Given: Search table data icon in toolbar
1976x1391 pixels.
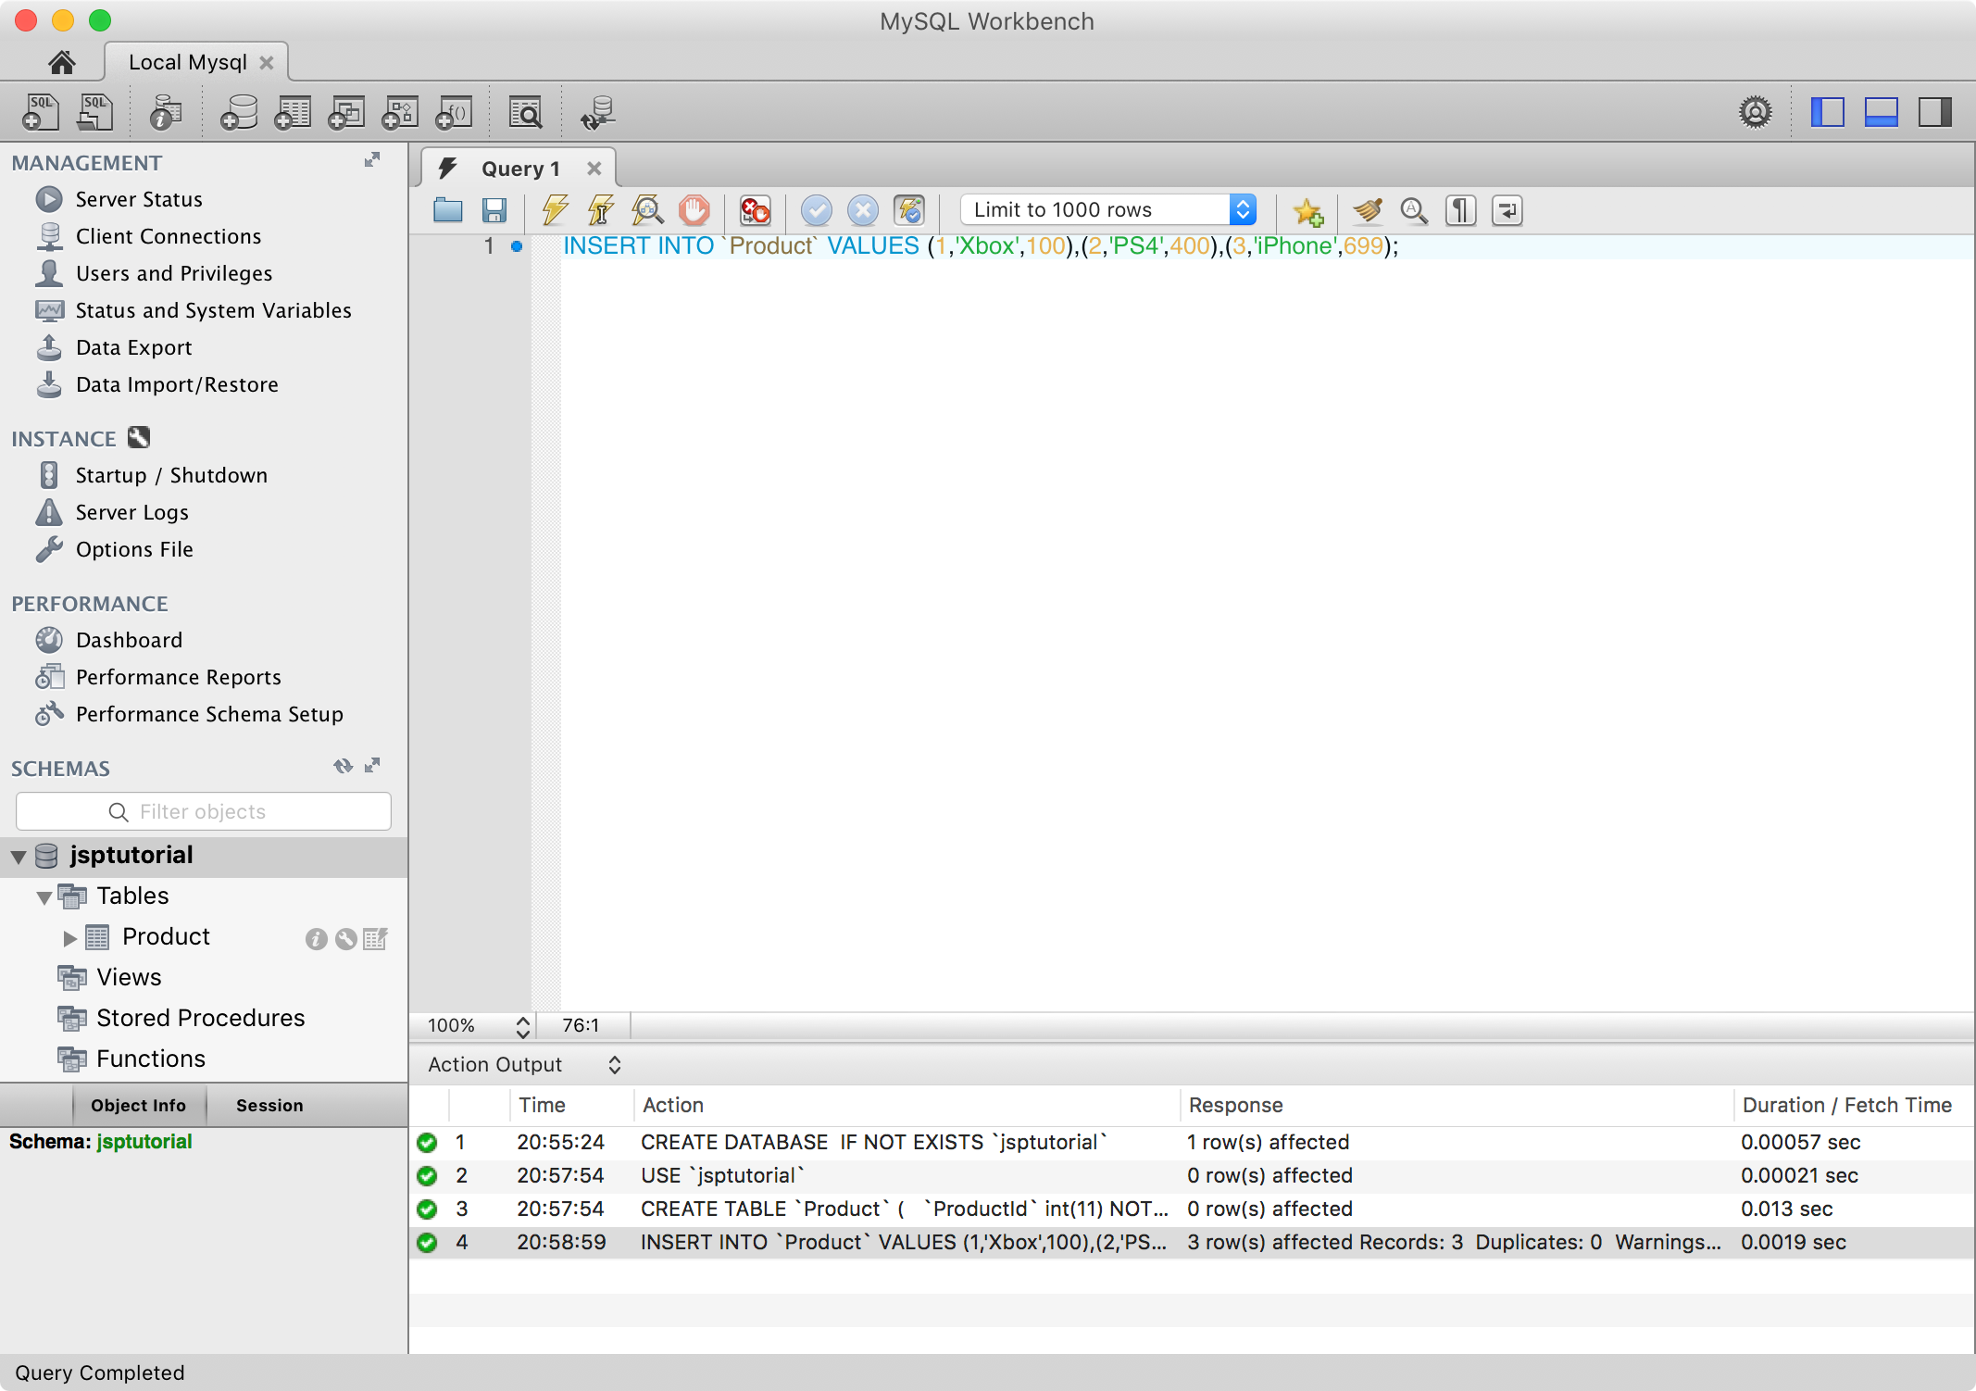Looking at the screenshot, I should 525,112.
